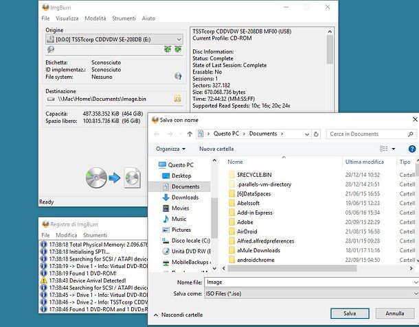
Task: Select Desktop in navigation pane
Action: (177, 175)
